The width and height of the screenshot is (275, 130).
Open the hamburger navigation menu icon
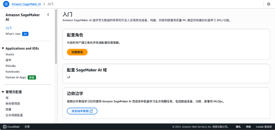click(6, 4)
